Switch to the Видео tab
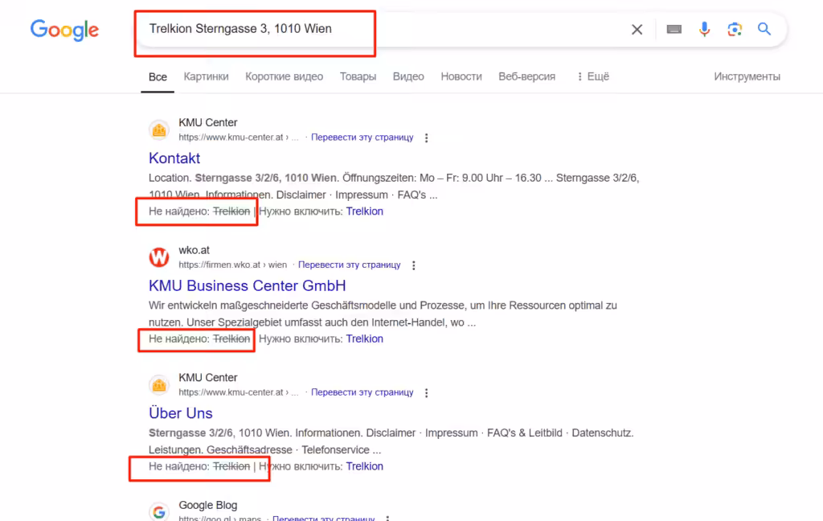 tap(408, 76)
